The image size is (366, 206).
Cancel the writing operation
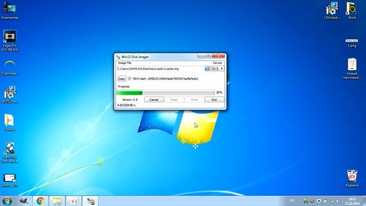pos(154,100)
